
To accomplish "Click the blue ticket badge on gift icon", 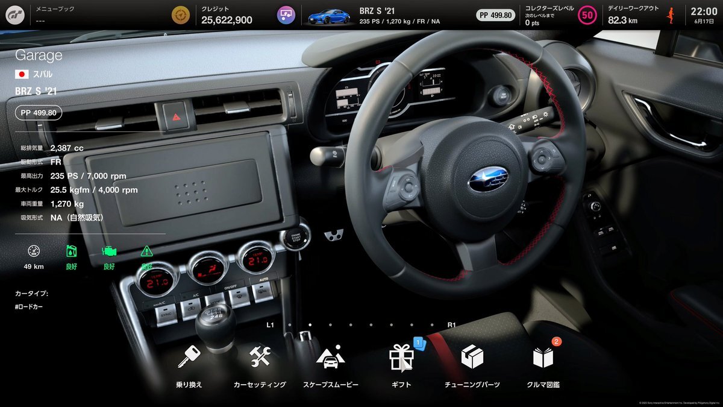I will pos(419,343).
